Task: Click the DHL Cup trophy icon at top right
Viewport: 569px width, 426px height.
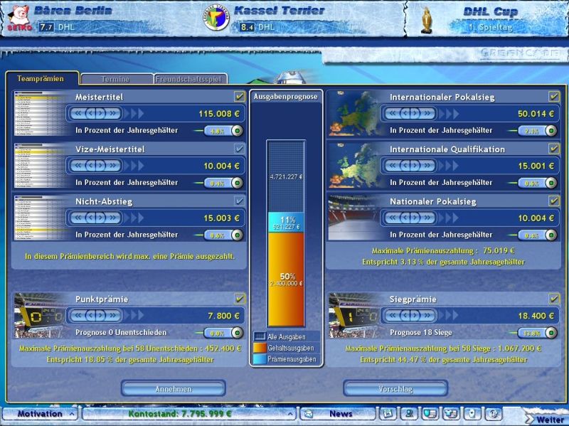Action: (424, 19)
